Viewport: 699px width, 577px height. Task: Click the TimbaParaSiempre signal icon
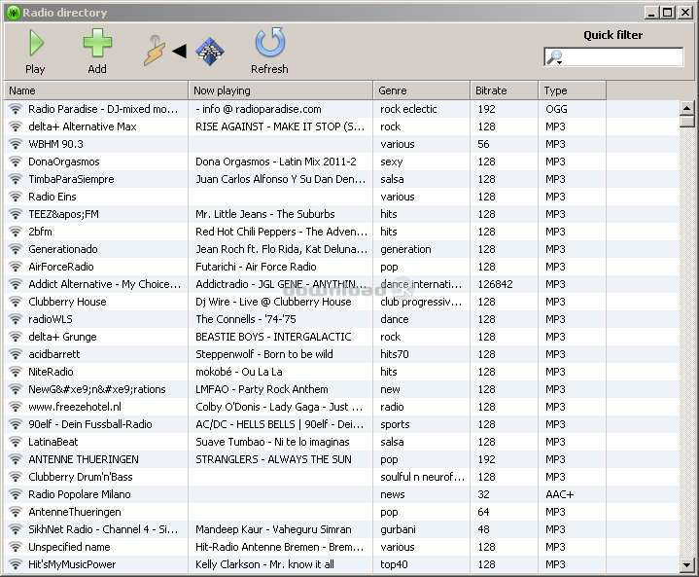pyautogui.click(x=16, y=179)
